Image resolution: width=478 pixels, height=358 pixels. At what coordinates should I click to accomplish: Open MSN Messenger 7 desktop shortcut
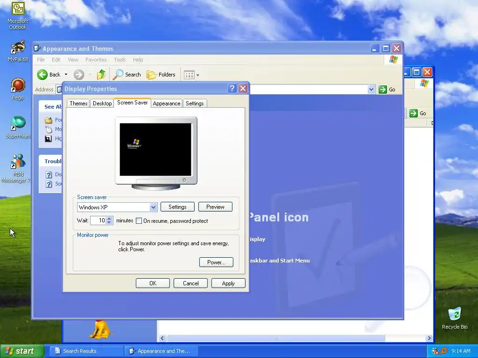(16, 168)
